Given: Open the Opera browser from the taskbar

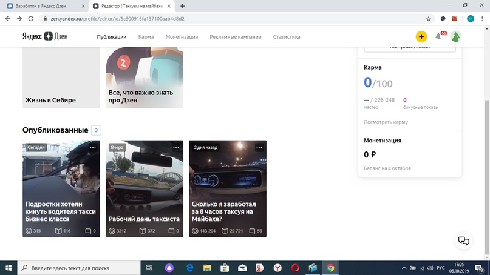Looking at the screenshot, I should (295, 268).
